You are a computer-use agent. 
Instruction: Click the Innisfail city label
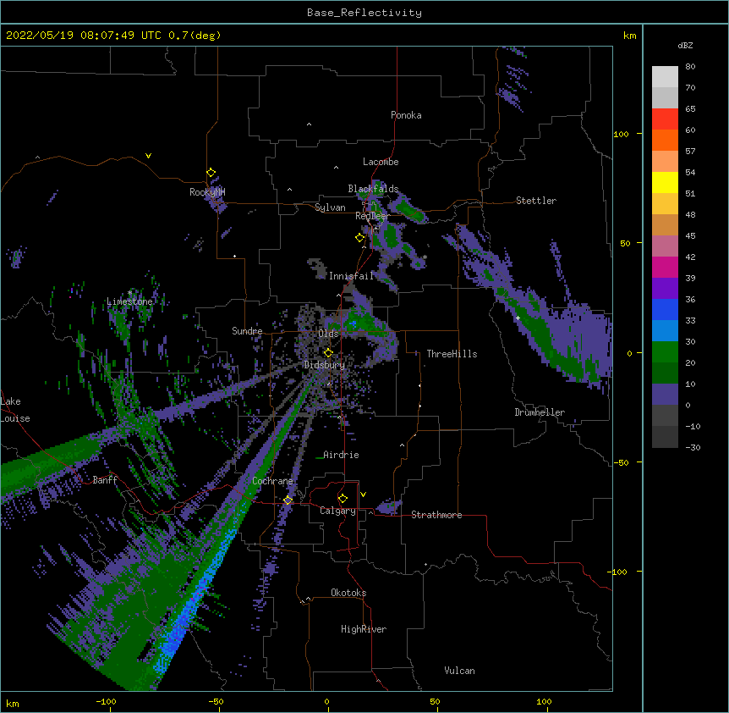point(352,276)
